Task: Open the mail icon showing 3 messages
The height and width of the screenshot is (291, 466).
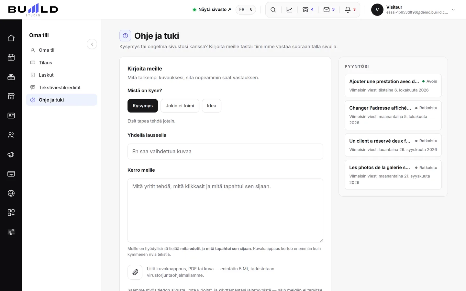Action: [329, 10]
